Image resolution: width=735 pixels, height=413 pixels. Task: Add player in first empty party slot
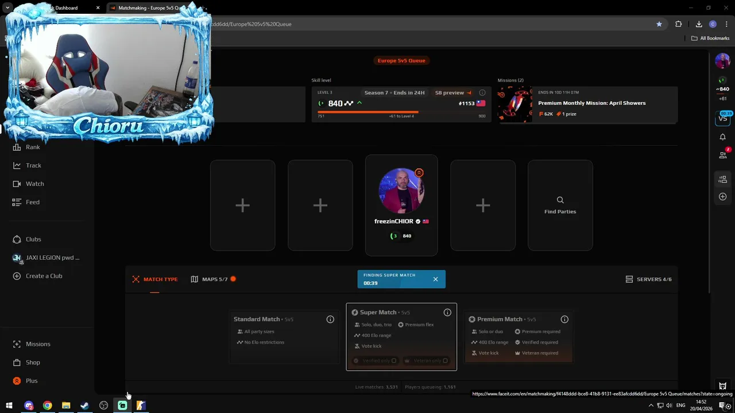pyautogui.click(x=242, y=205)
